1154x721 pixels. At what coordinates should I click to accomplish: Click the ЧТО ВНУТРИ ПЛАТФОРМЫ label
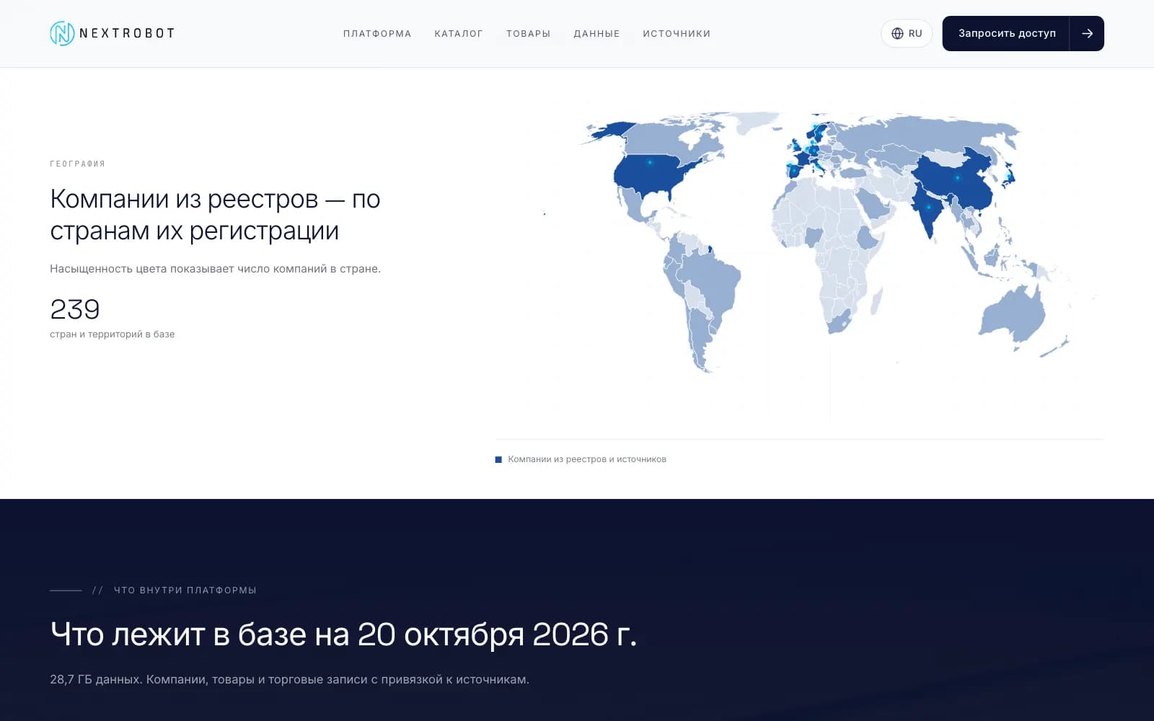pos(185,590)
